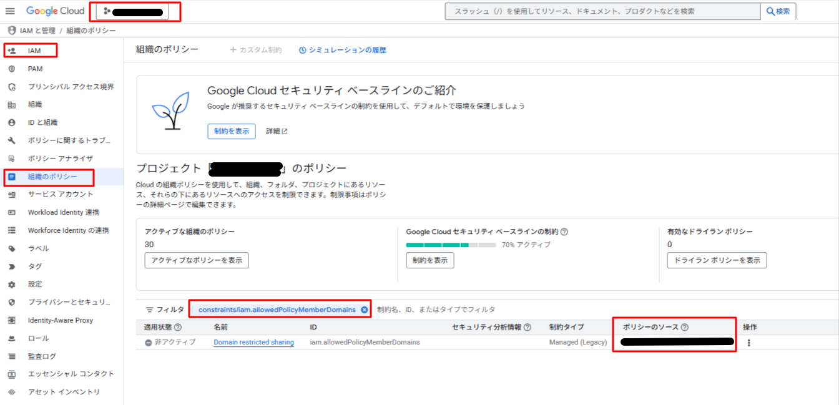
Task: Open アセット インベントリ sidebar item
Action: tap(64, 392)
